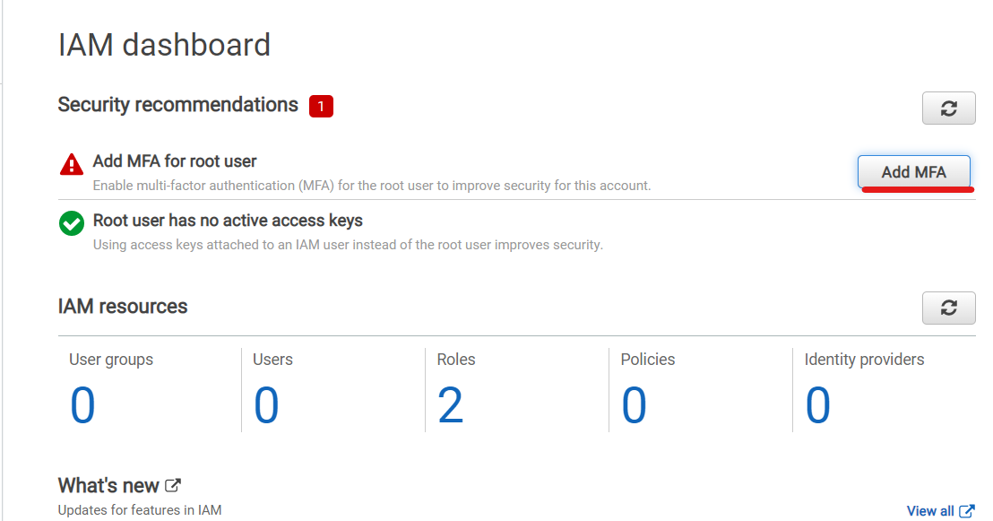The width and height of the screenshot is (993, 521).
Task: Open the Roles count of 2
Action: click(450, 405)
